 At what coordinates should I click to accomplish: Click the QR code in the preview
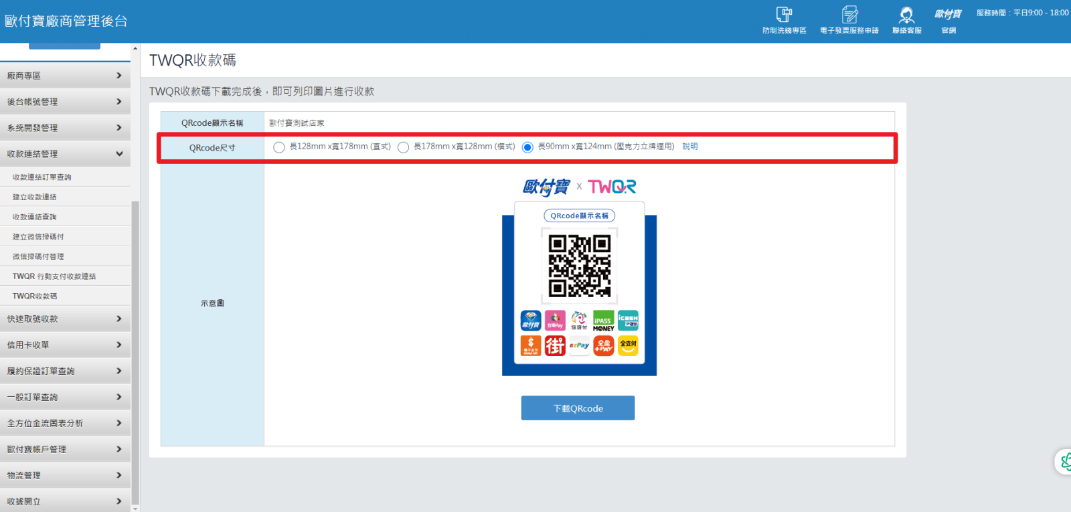579,266
